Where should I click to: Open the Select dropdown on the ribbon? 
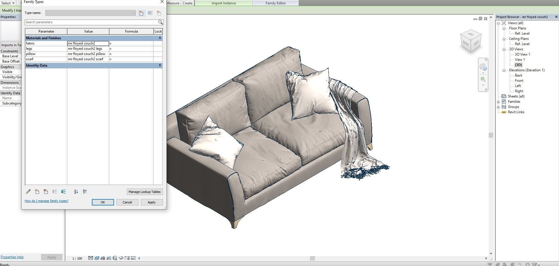tap(8, 3)
